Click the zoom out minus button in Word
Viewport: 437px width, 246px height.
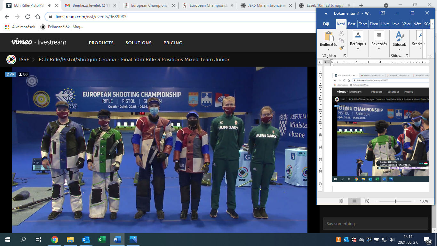click(x=377, y=201)
